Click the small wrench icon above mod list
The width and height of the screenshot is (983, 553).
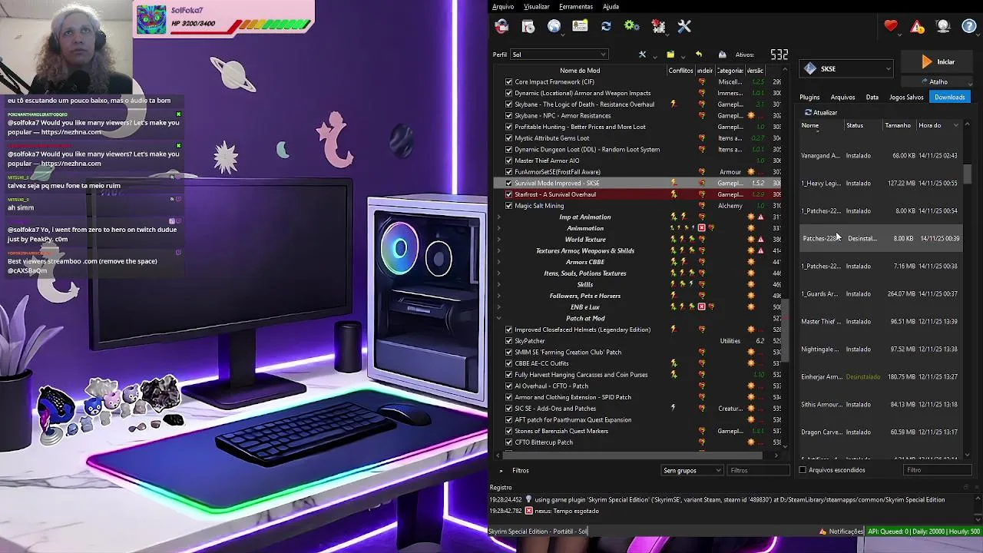642,55
